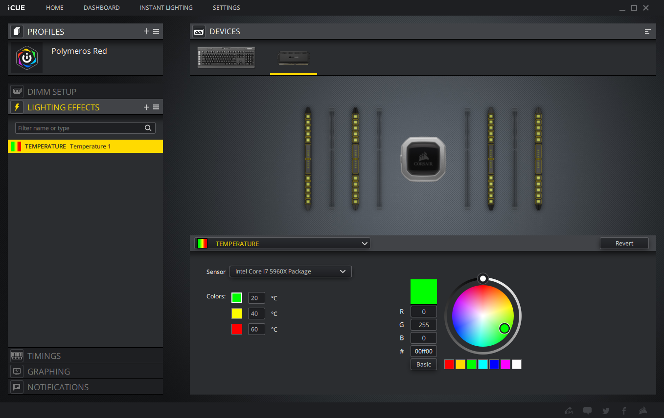The width and height of the screenshot is (664, 418).
Task: Open the Devices panel list icon
Action: (647, 32)
